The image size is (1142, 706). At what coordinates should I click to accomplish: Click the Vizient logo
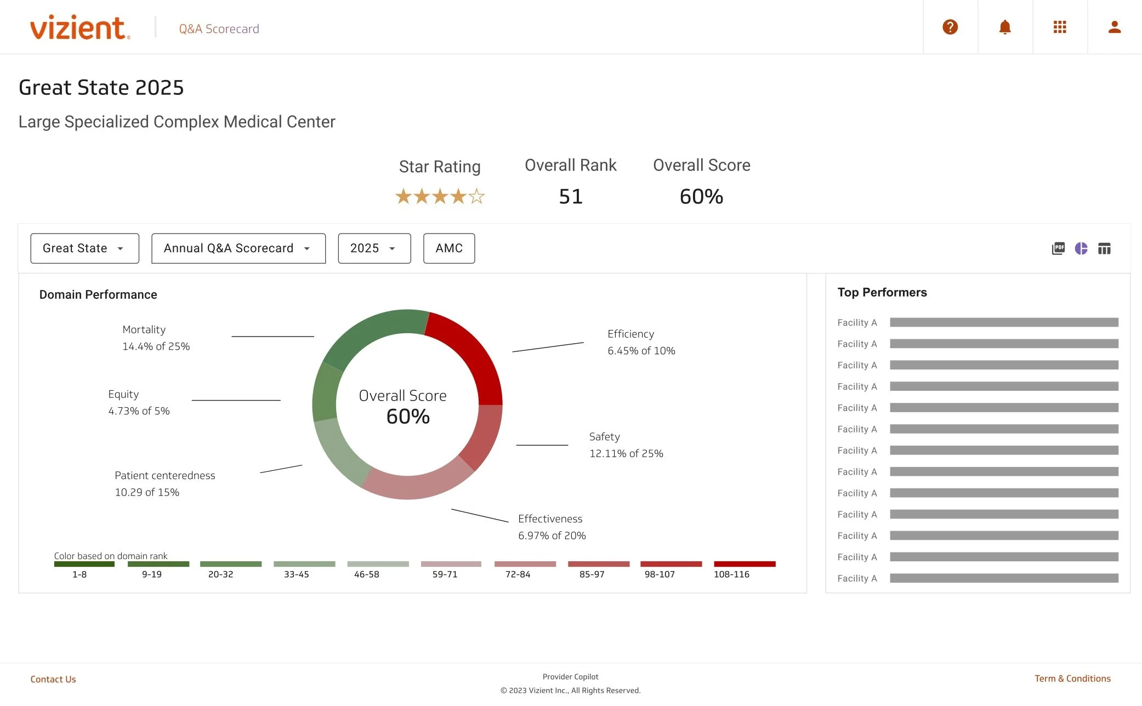[78, 27]
